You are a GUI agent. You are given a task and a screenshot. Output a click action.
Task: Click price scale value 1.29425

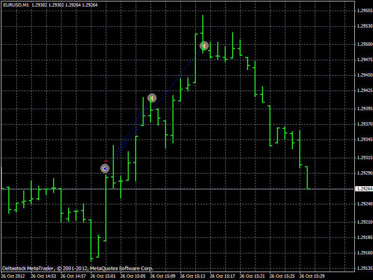[365, 91]
